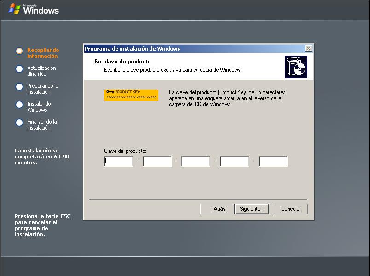Click the 'Preparando la instalación' step text
This screenshot has width=370, height=276.
pos(43,89)
